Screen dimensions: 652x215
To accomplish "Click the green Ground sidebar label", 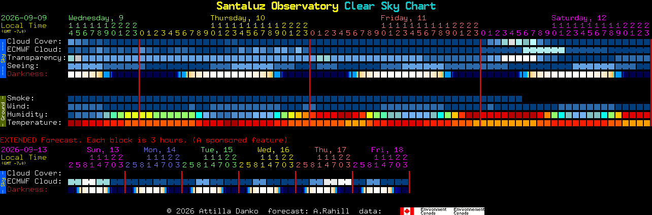I will pyautogui.click(x=3, y=111).
